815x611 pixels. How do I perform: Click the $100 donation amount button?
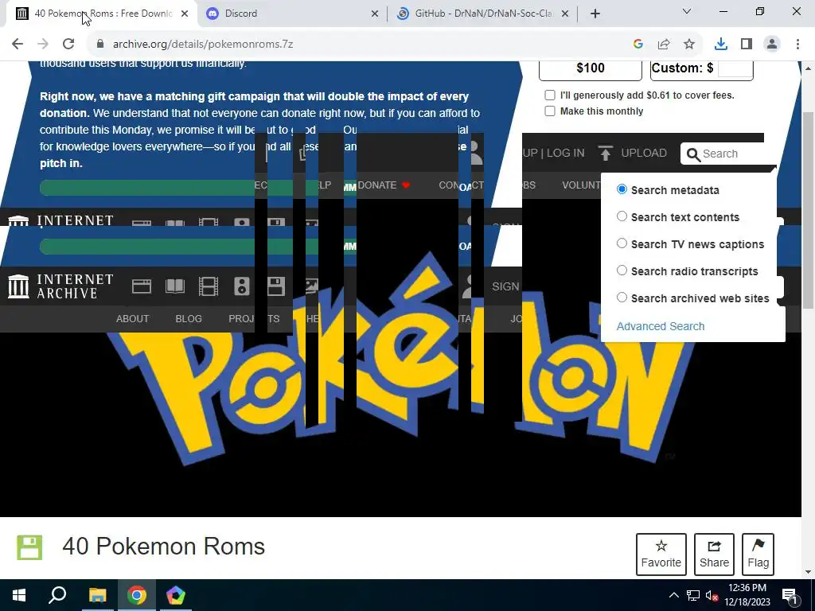point(591,68)
